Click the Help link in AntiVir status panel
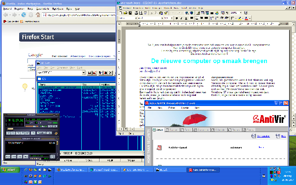296x185 pixels. (283, 136)
